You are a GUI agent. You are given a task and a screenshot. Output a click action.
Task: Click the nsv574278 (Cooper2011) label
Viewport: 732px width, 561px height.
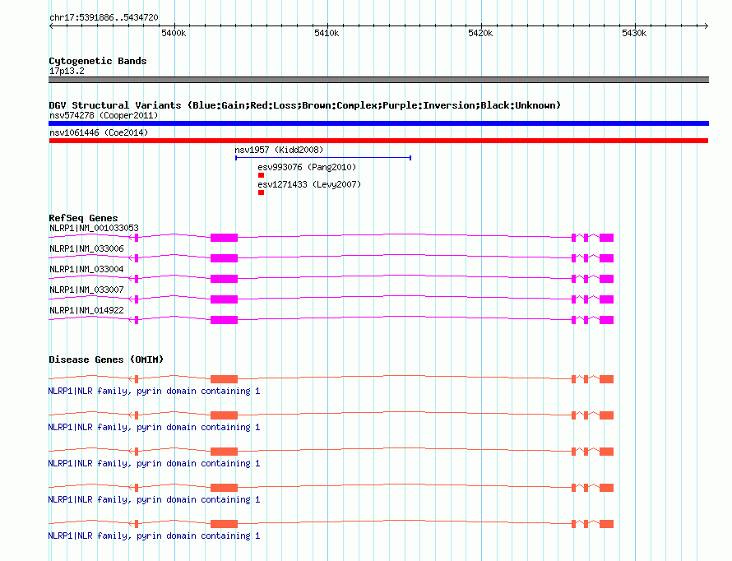[104, 115]
